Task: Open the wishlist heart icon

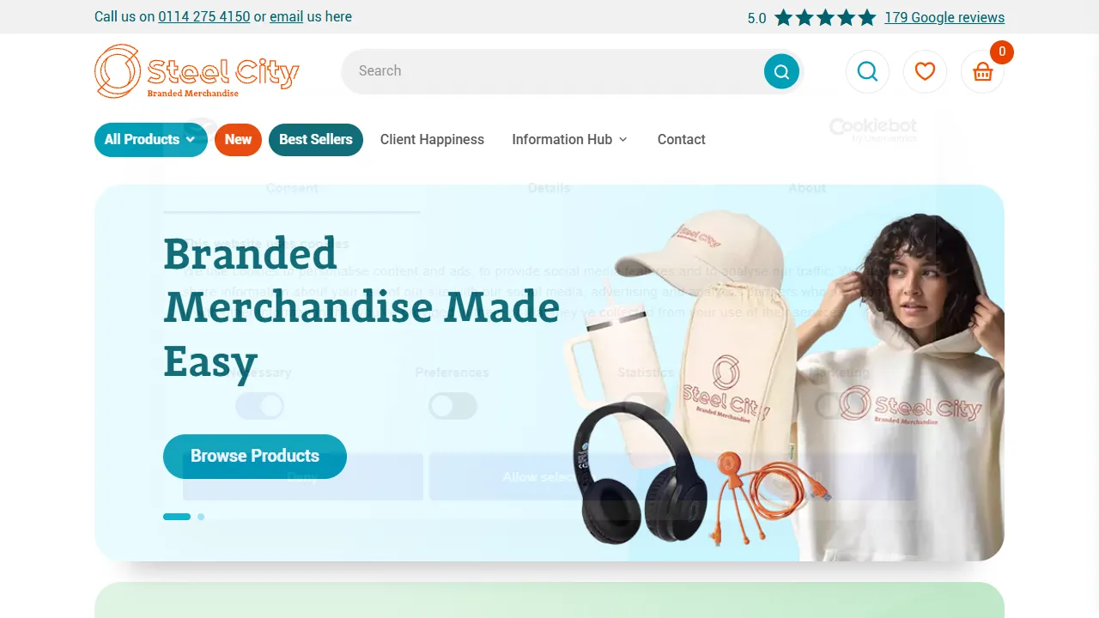Action: coord(925,71)
